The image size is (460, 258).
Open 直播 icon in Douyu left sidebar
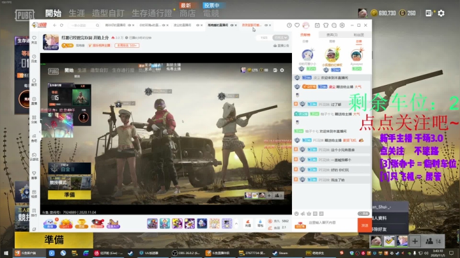click(34, 99)
